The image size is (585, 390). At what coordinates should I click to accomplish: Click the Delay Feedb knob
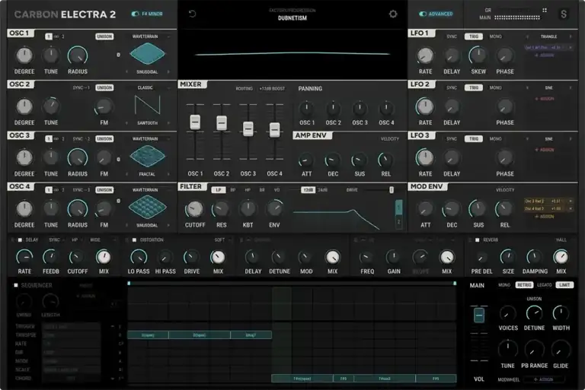click(x=51, y=257)
